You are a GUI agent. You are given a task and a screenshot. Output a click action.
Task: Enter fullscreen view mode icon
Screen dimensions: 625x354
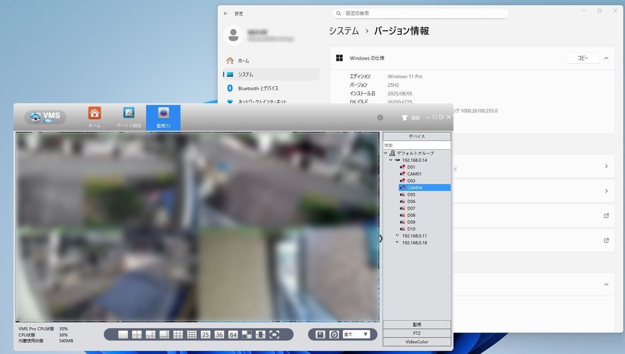pos(274,334)
